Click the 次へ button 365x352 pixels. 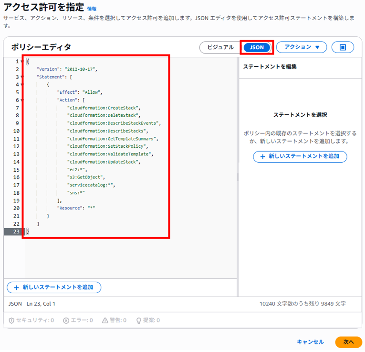pyautogui.click(x=348, y=342)
